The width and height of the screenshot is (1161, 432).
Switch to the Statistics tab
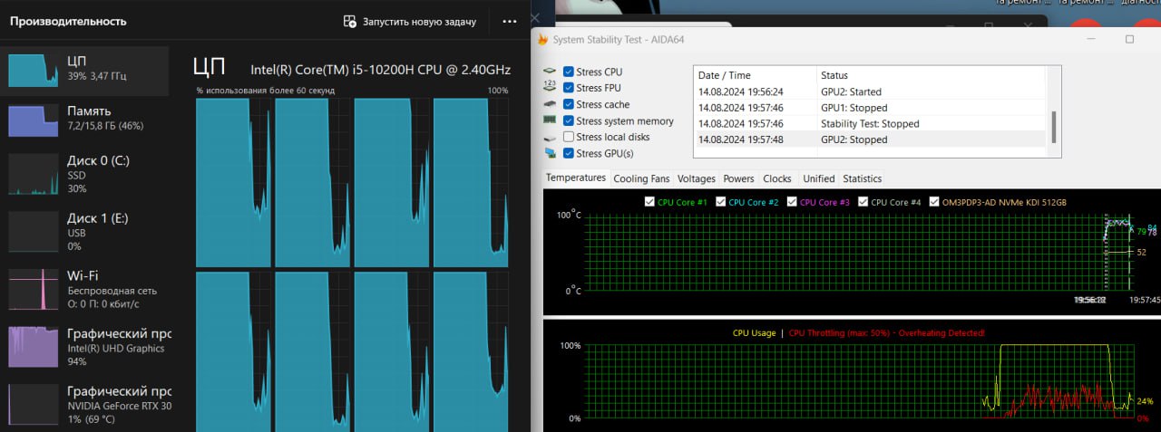tap(862, 178)
